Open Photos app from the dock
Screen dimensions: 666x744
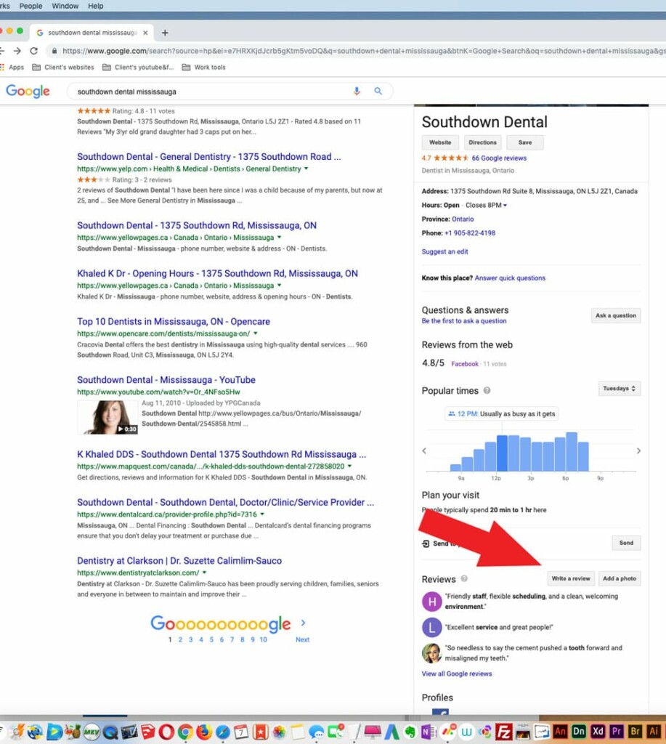[x=279, y=732]
